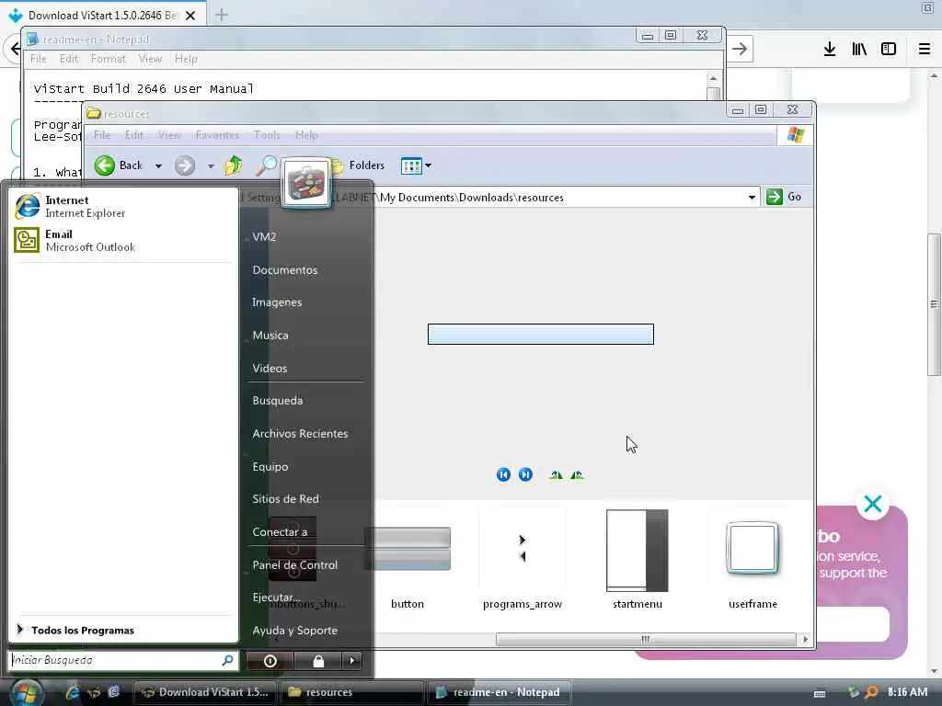Open Back history dropdown arrow
Viewport: 942px width, 706px height.
click(x=158, y=165)
